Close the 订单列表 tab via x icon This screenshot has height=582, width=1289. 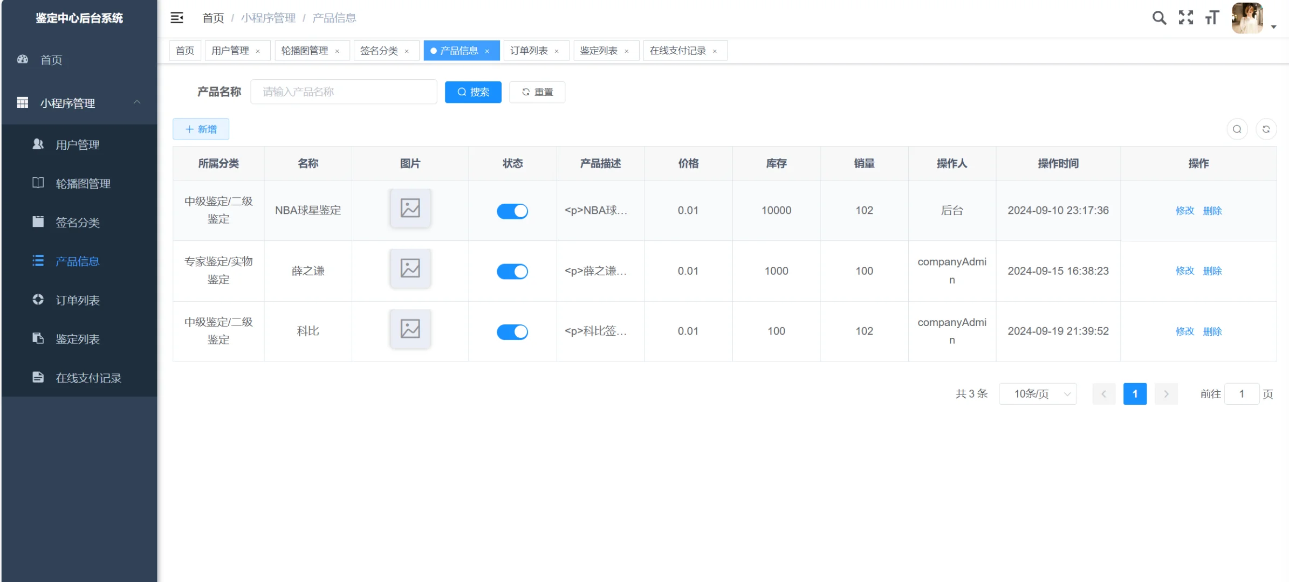pos(557,51)
